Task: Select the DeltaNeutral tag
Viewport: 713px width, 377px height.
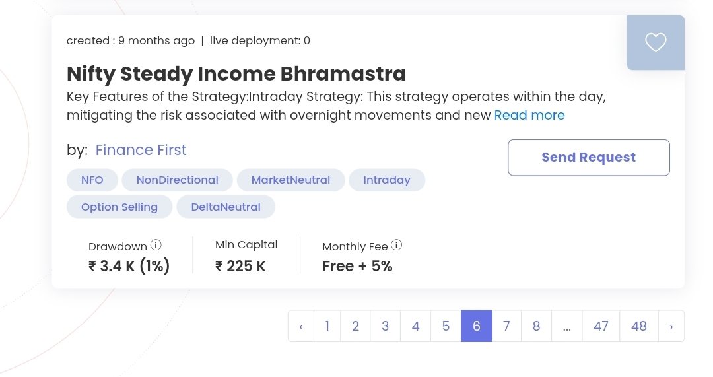Action: pyautogui.click(x=226, y=207)
